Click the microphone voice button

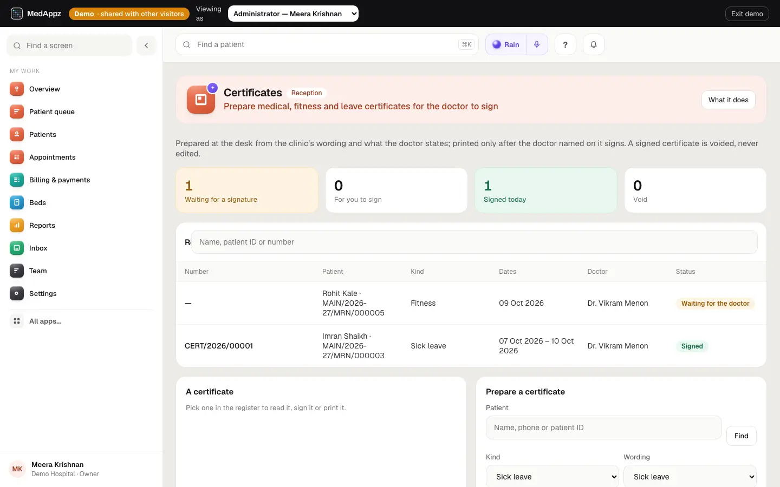(x=537, y=44)
